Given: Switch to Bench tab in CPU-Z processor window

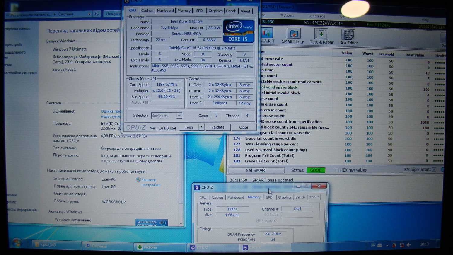Looking at the screenshot, I should click(x=231, y=11).
